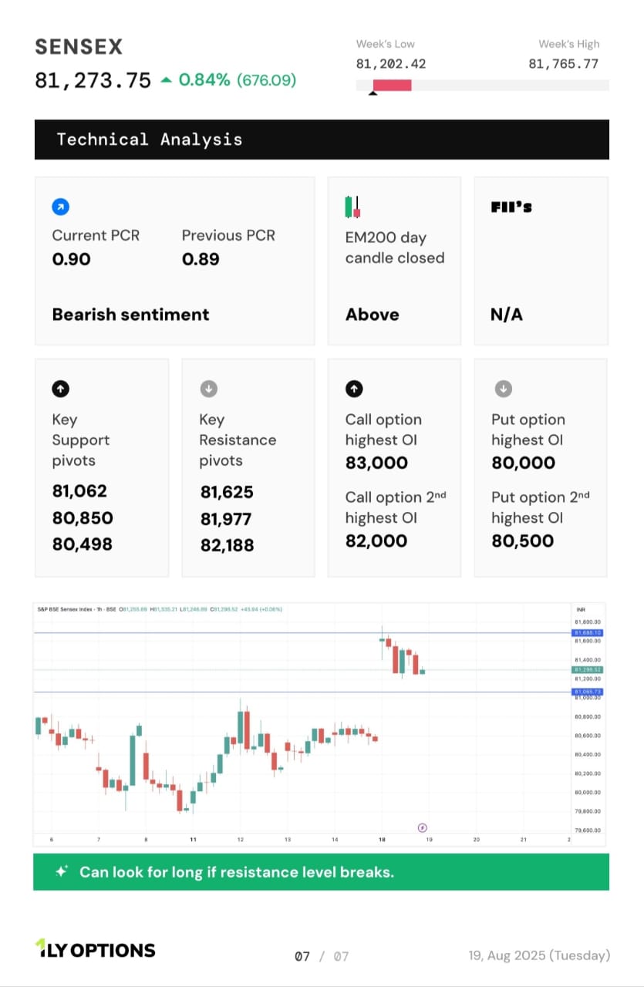The image size is (644, 987).
Task: Click the green banner about looking for long
Action: coord(321,872)
